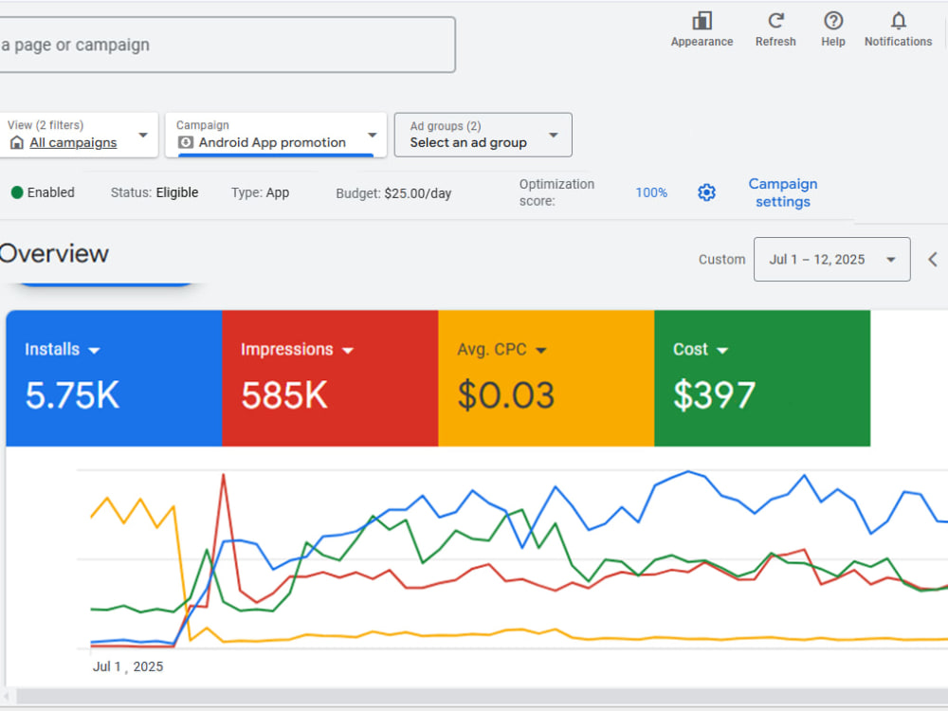Open Campaign settings link
The height and width of the screenshot is (711, 948).
point(783,192)
